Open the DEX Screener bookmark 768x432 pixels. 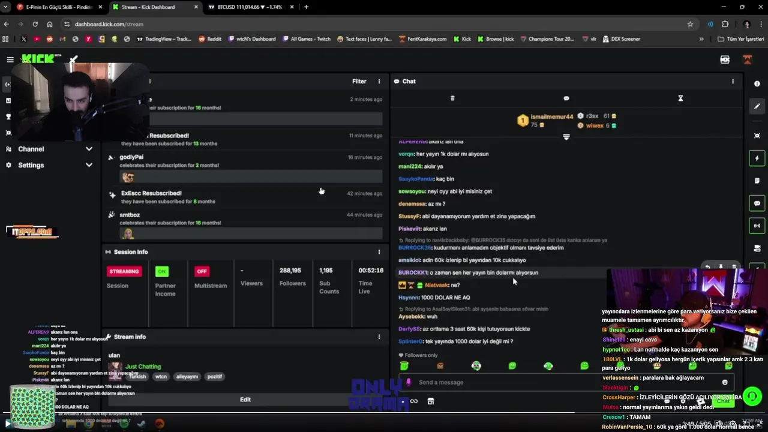coord(620,39)
